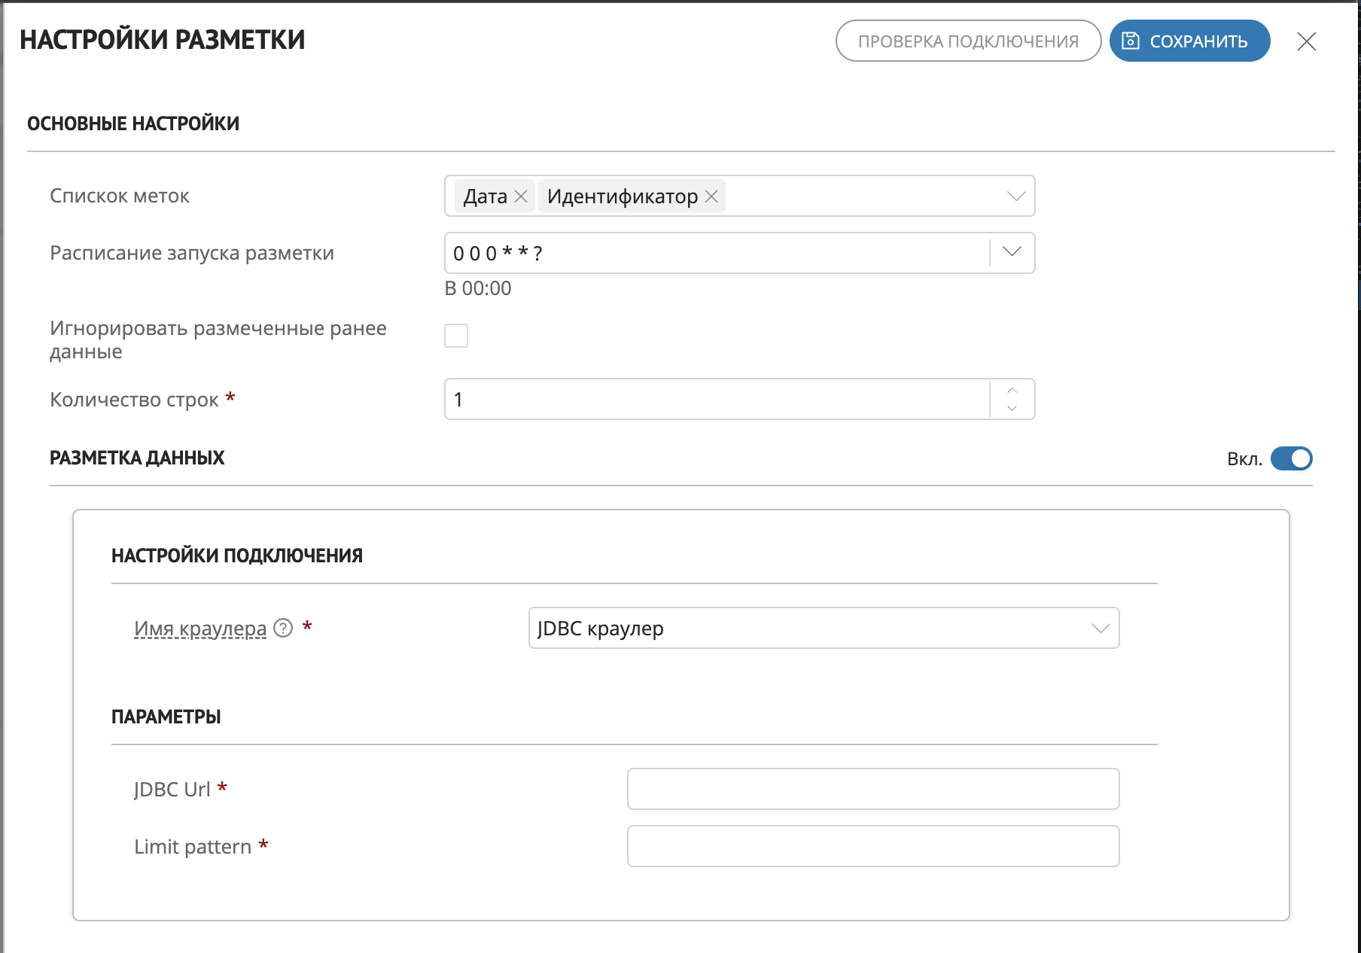Disable the «РАЗМЕТКА ДАННЫХ» toggle
This screenshot has height=953, width=1361.
(x=1292, y=458)
